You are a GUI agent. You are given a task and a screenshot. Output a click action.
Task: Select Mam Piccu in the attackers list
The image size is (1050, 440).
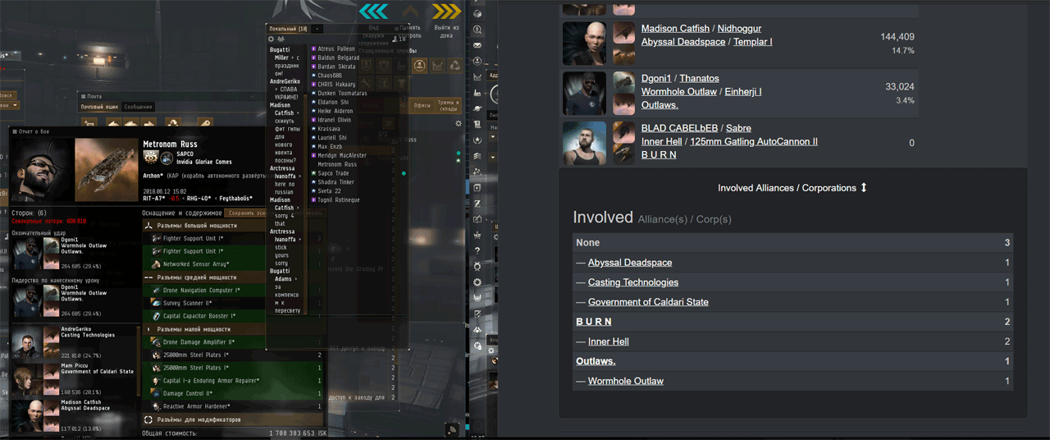[x=73, y=379]
